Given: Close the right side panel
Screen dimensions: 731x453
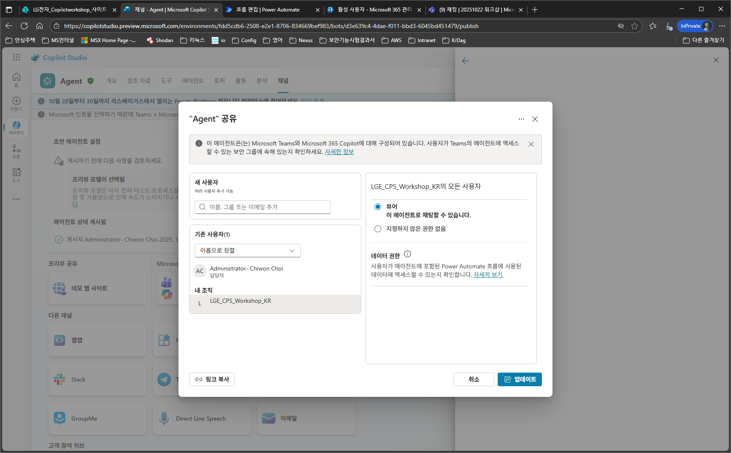Looking at the screenshot, I should (716, 60).
